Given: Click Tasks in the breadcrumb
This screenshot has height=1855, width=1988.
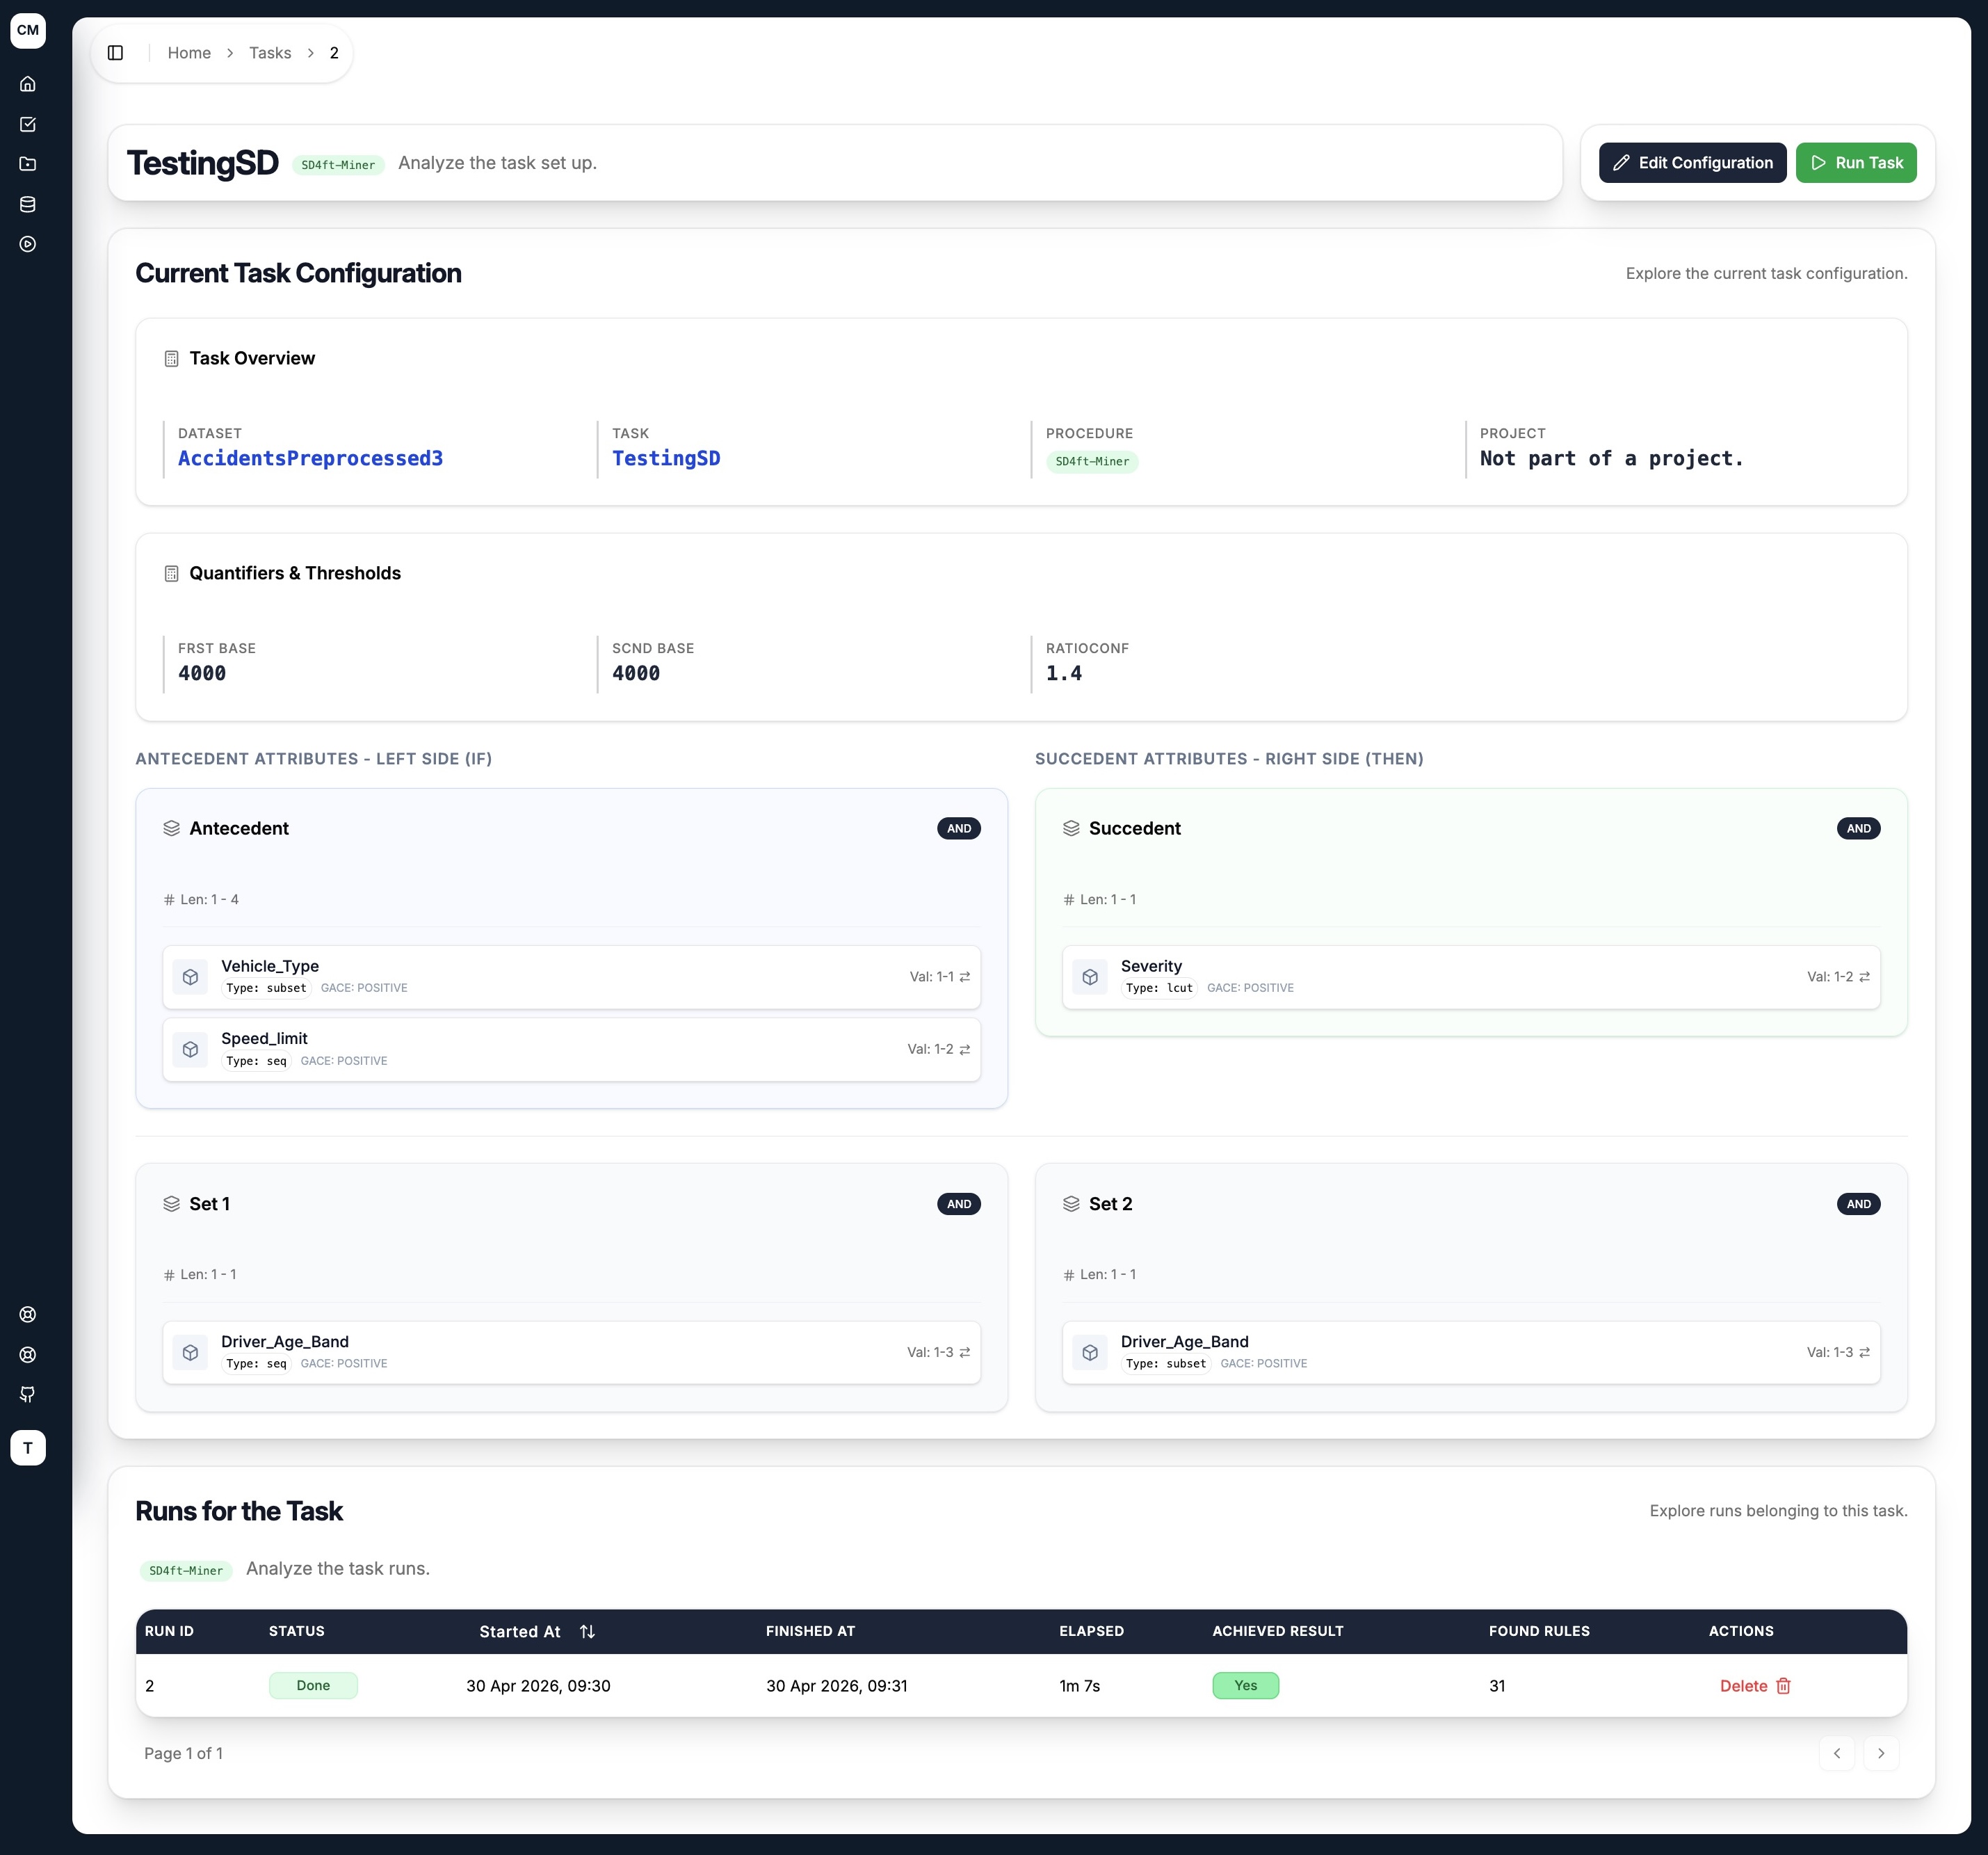Looking at the screenshot, I should [270, 53].
